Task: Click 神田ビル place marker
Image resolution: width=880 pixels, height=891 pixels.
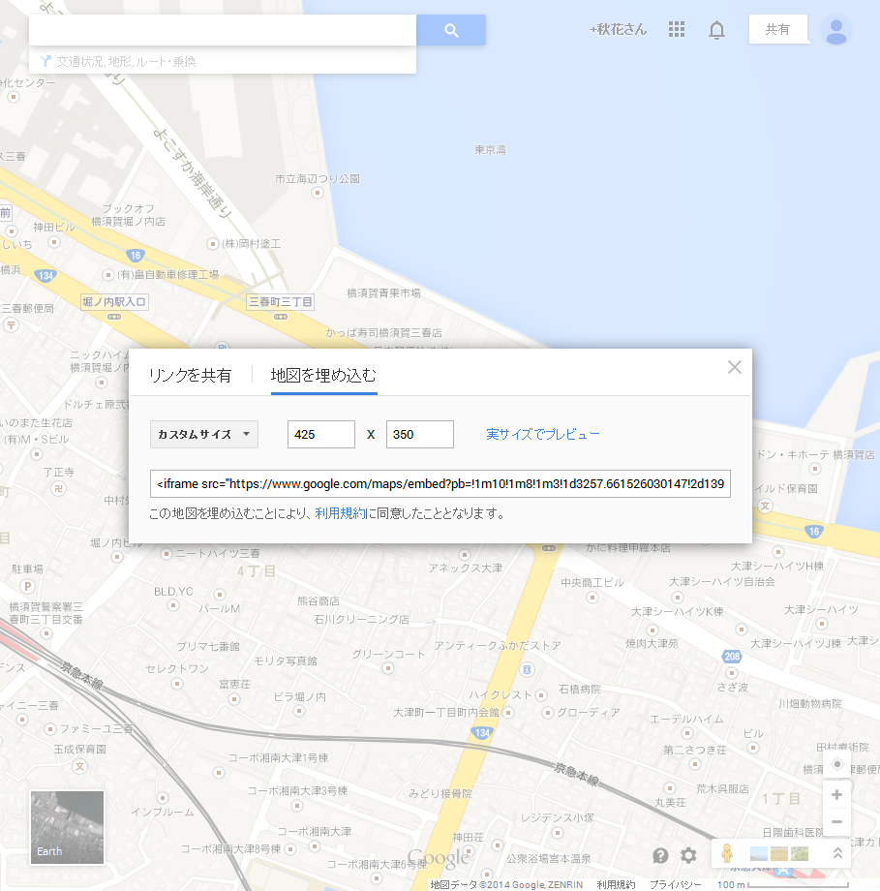Action: [x=54, y=243]
